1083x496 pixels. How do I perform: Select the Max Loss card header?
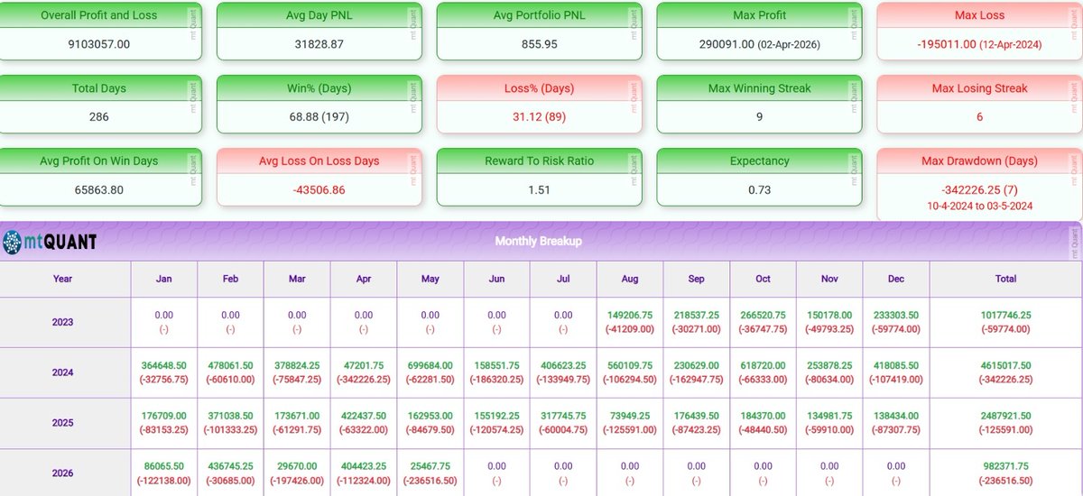coord(979,15)
